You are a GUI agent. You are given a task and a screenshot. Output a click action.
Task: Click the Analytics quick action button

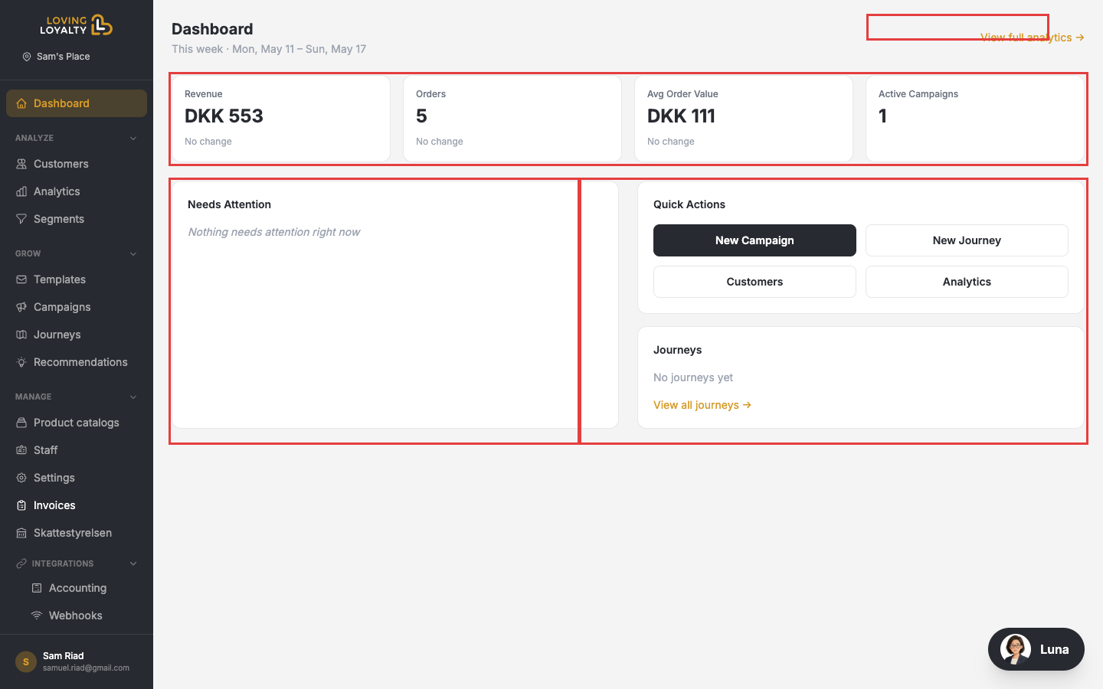[967, 282]
